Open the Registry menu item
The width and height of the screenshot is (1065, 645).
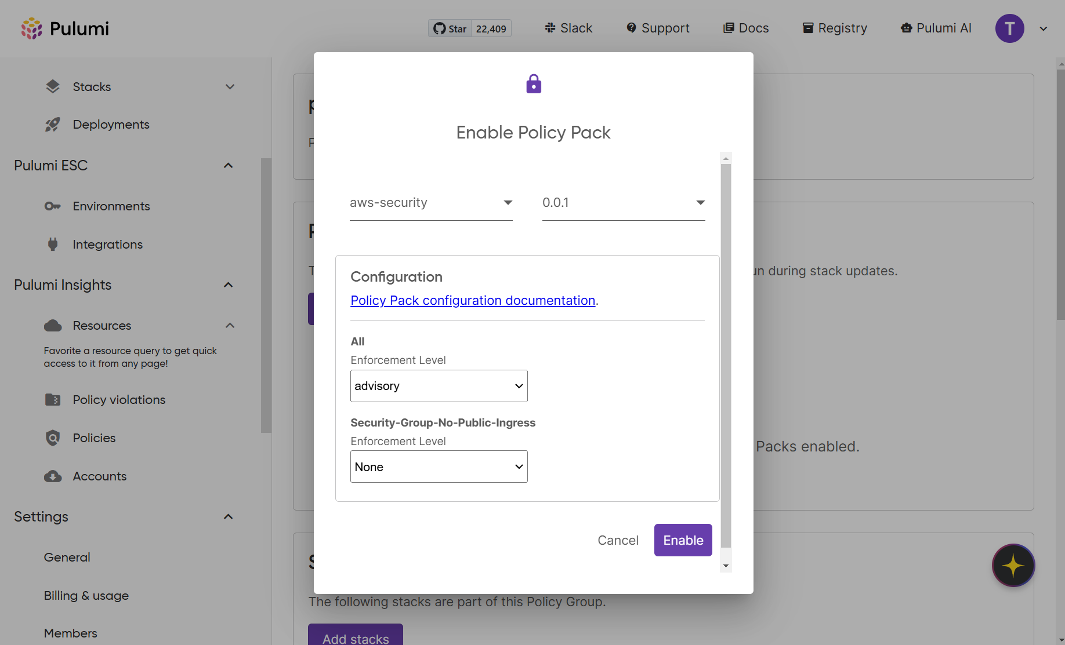click(x=835, y=28)
